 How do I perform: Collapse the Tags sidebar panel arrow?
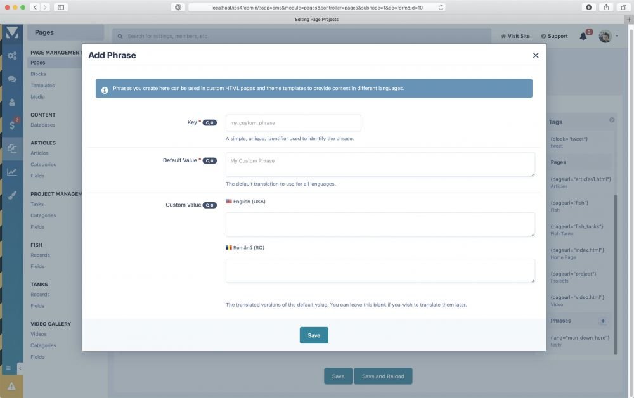pos(612,120)
